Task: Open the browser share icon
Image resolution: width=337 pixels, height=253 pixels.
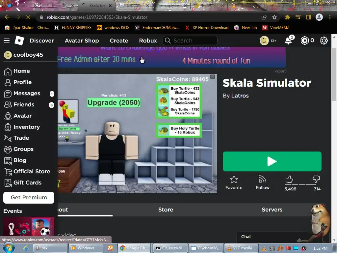Action: 264,17
